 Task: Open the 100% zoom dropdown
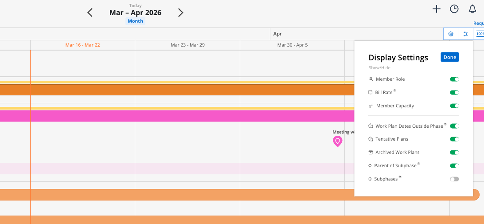(x=480, y=34)
